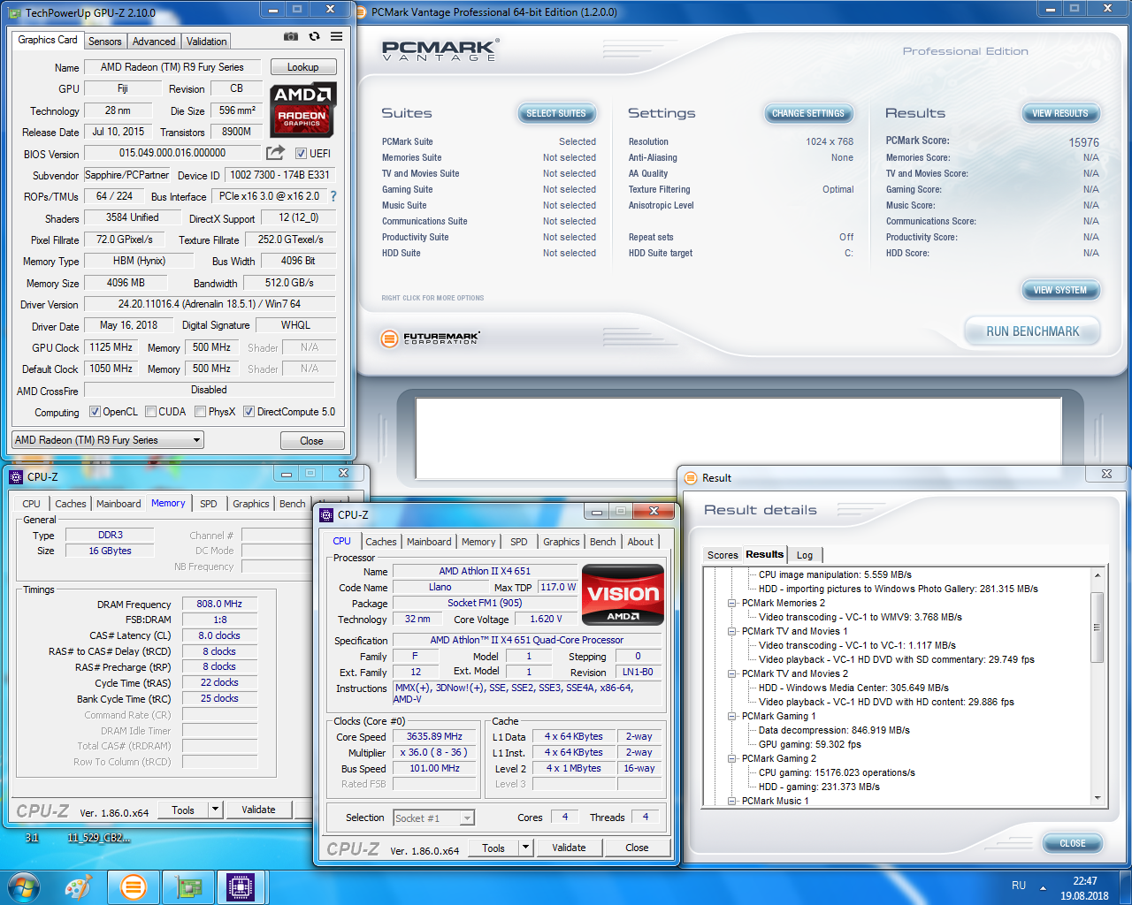The image size is (1132, 905).
Task: Open PCMark Vantage from the taskbar
Action: point(134,886)
